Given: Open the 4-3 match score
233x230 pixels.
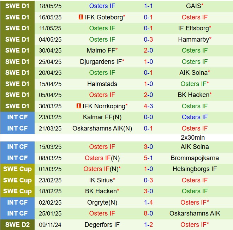Looking at the screenshot, I should tap(148, 106).
